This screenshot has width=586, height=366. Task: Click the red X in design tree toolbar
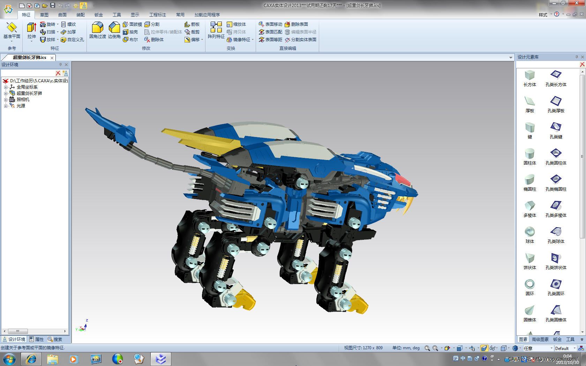tap(58, 73)
